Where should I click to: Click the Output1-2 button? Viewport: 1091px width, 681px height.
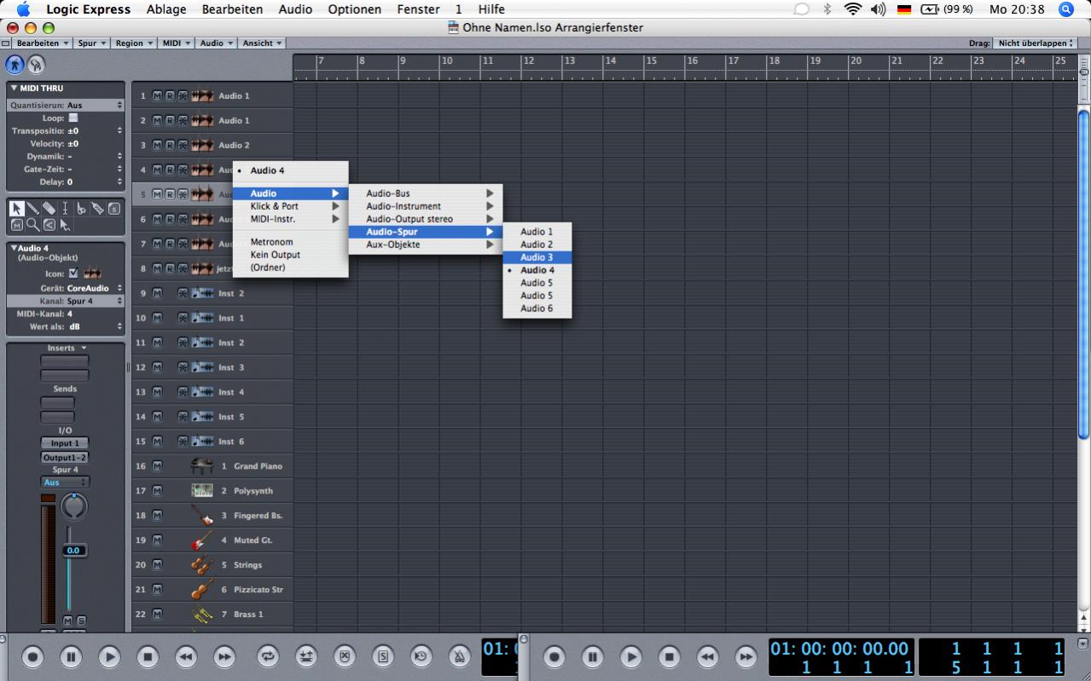(x=65, y=458)
